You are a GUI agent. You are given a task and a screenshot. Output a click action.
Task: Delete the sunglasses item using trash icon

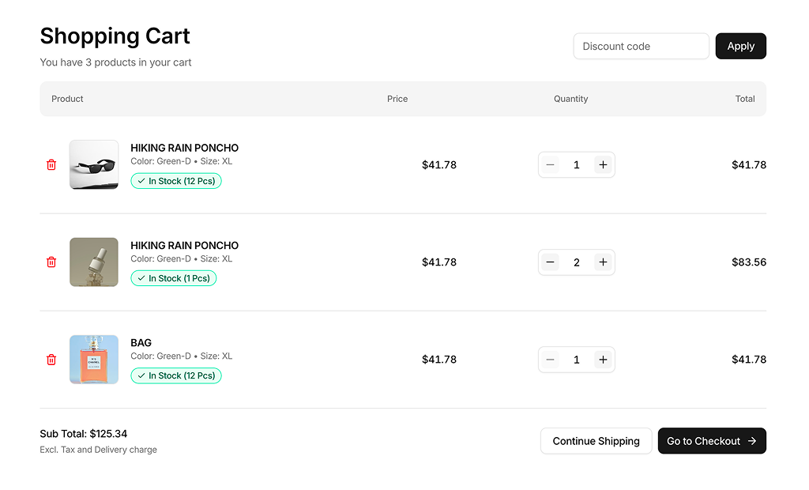tap(51, 164)
